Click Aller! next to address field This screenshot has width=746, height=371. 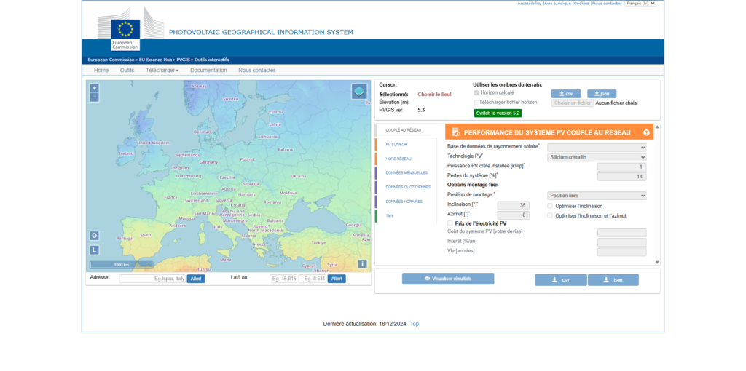coord(195,279)
